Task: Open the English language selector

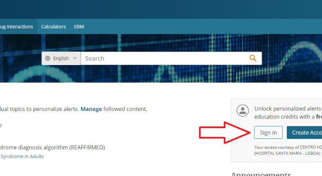Action: click(61, 58)
